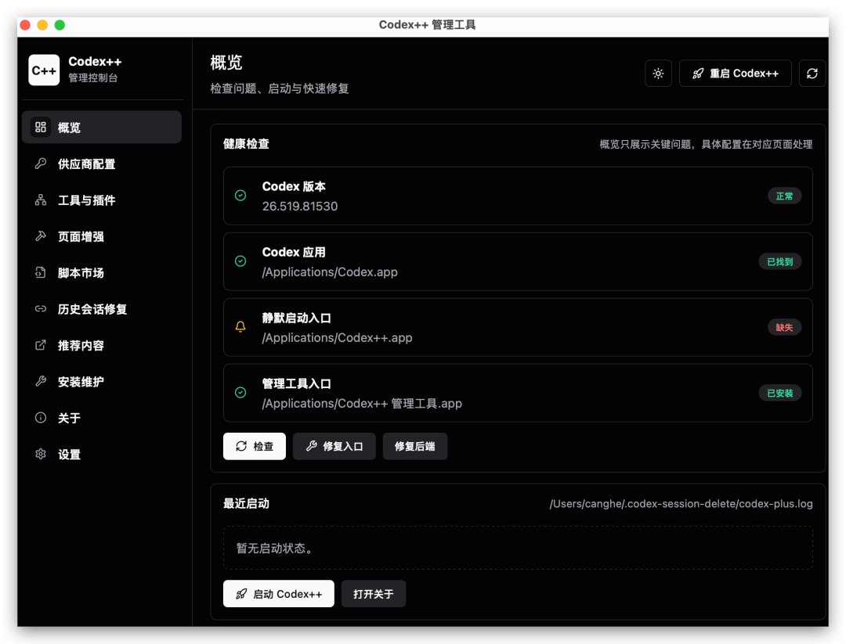This screenshot has width=846, height=644.
Task: Click the yellow macOS minimize window button
Action: tap(42, 25)
